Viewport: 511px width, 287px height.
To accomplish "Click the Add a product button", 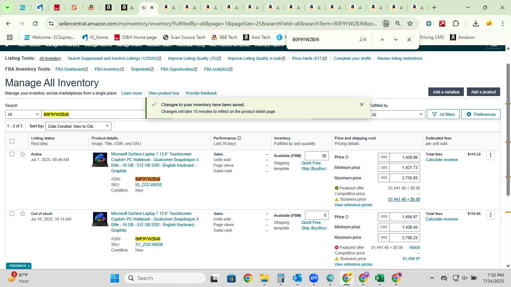I will (x=483, y=92).
